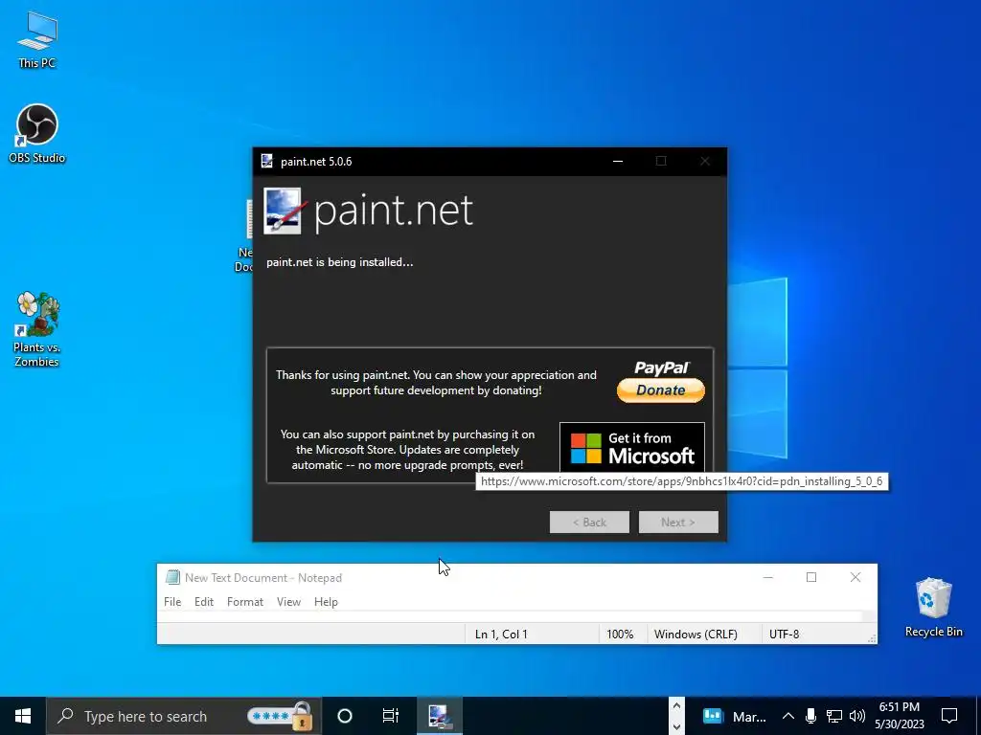Click the disabled Back button
Viewport: 981px width, 735px height.
[589, 522]
